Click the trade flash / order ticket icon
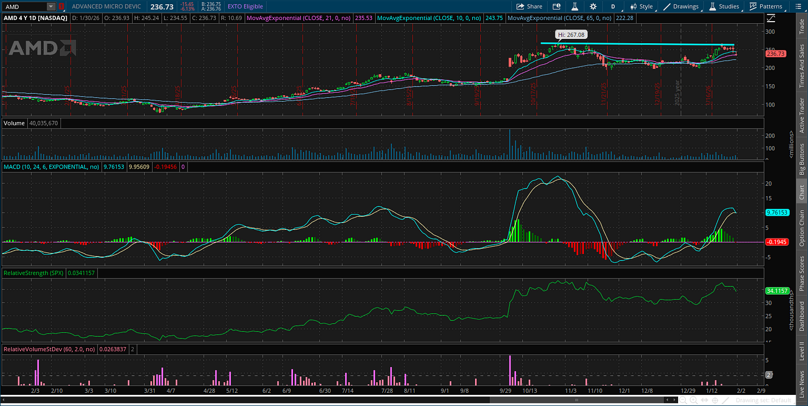808x406 pixels. pyautogui.click(x=557, y=7)
